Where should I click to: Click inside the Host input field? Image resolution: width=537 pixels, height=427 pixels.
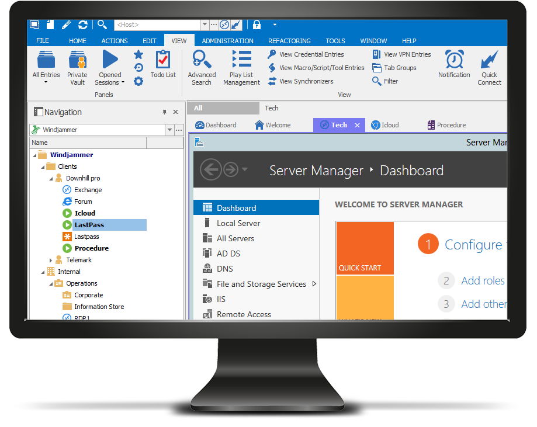(x=157, y=25)
